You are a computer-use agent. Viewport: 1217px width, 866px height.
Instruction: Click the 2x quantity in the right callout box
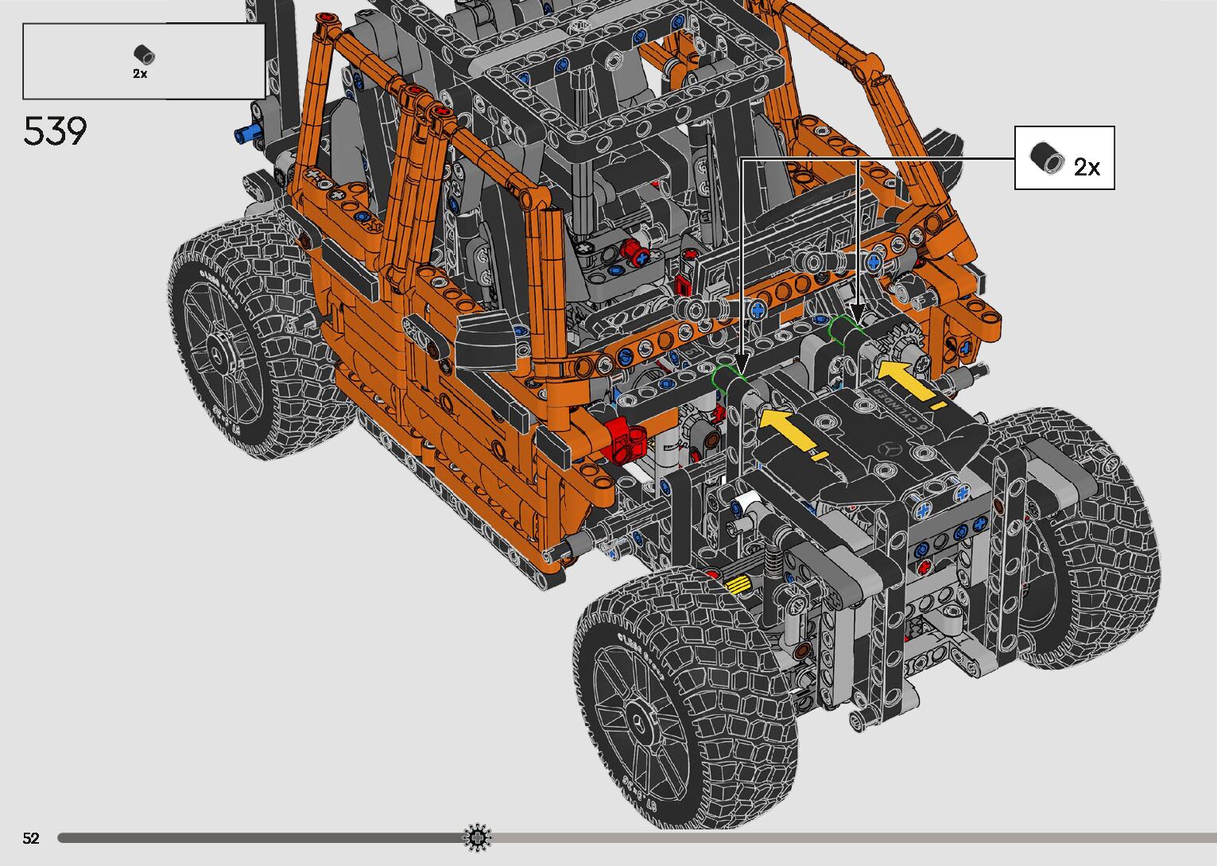click(1087, 167)
